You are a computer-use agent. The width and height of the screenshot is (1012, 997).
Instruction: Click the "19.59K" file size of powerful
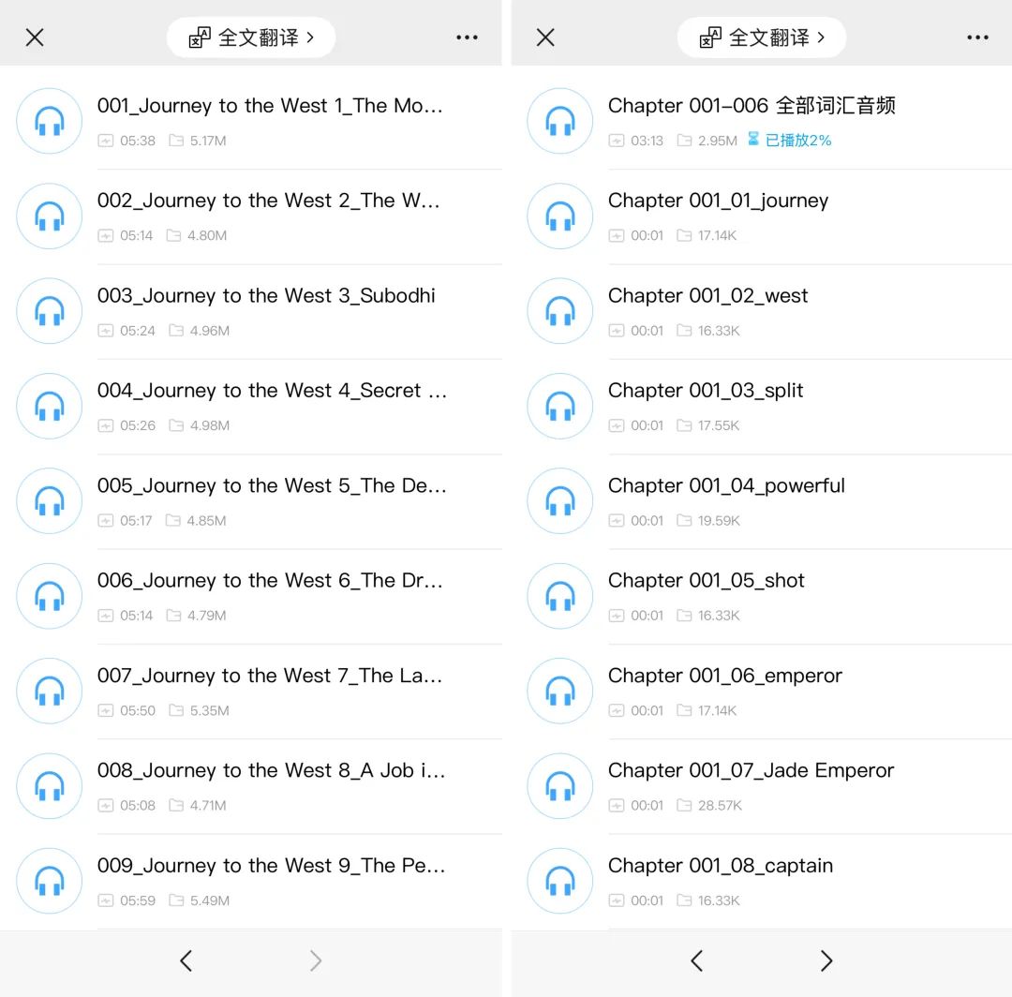click(x=719, y=521)
